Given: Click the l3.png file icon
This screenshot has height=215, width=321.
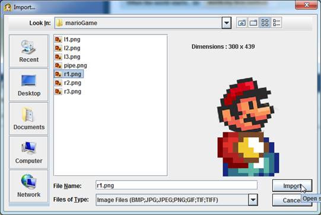Looking at the screenshot, I should [58, 57].
